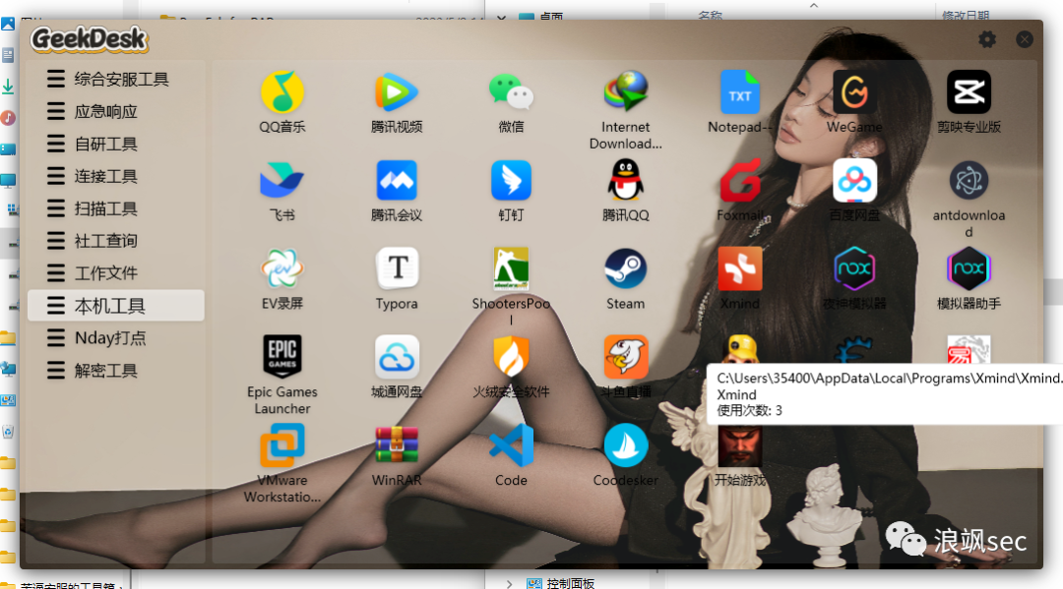The image size is (1063, 589).
Task: Expand the 控制面板 tree node
Action: tap(509, 583)
